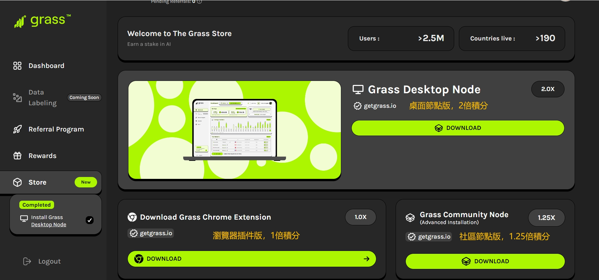Click the Welcome to The Grass Store heading
Image resolution: width=599 pixels, height=280 pixels.
(179, 33)
